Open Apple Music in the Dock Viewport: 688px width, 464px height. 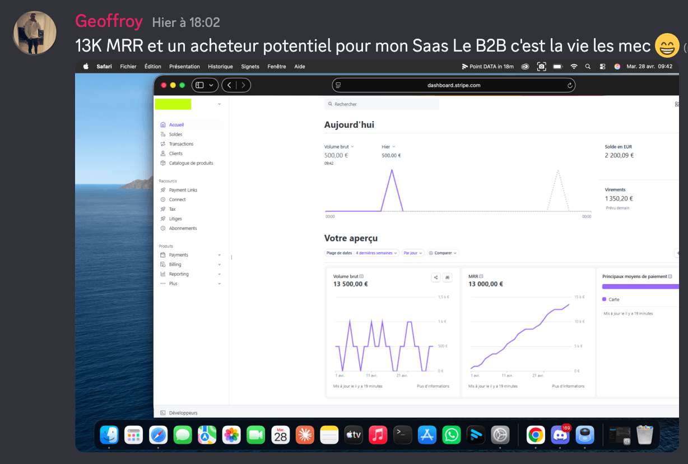coord(378,434)
